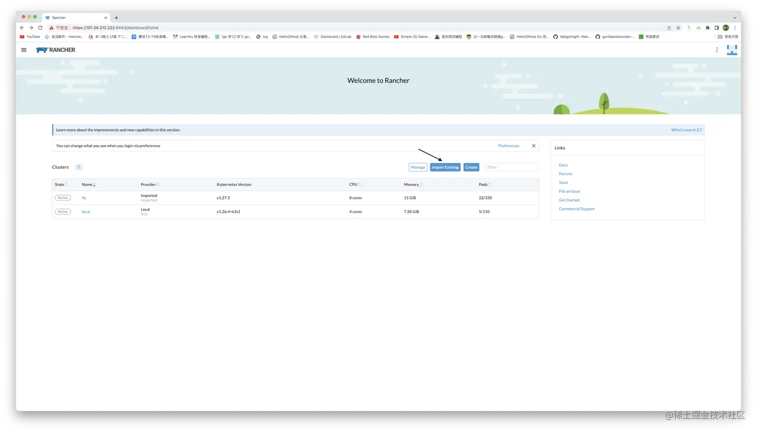Open the Docs link

pyautogui.click(x=563, y=165)
